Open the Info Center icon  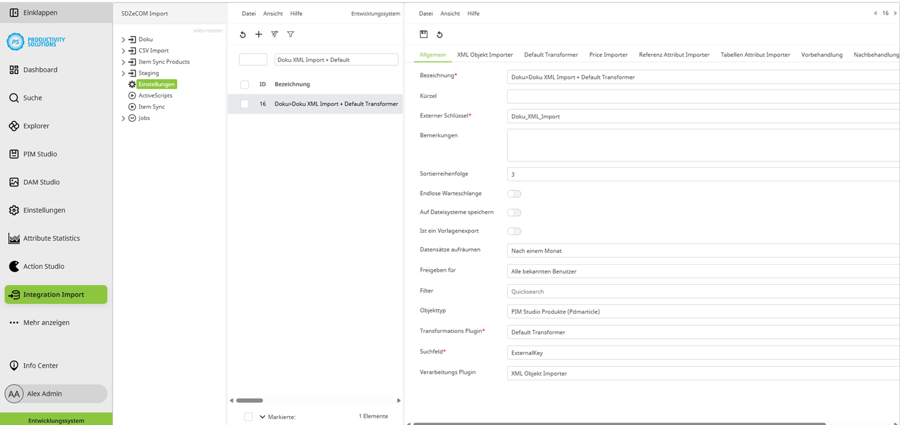[x=14, y=366]
